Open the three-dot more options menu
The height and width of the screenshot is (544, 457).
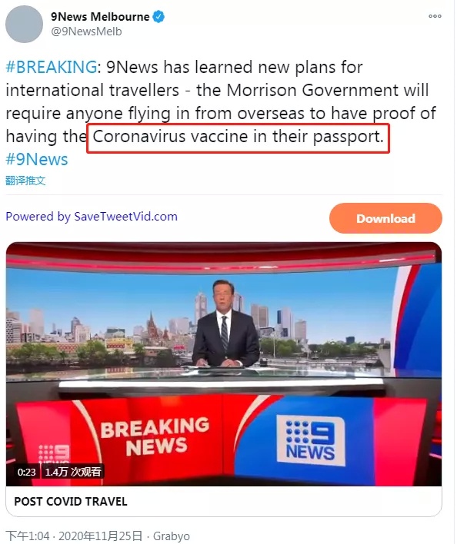(x=435, y=16)
